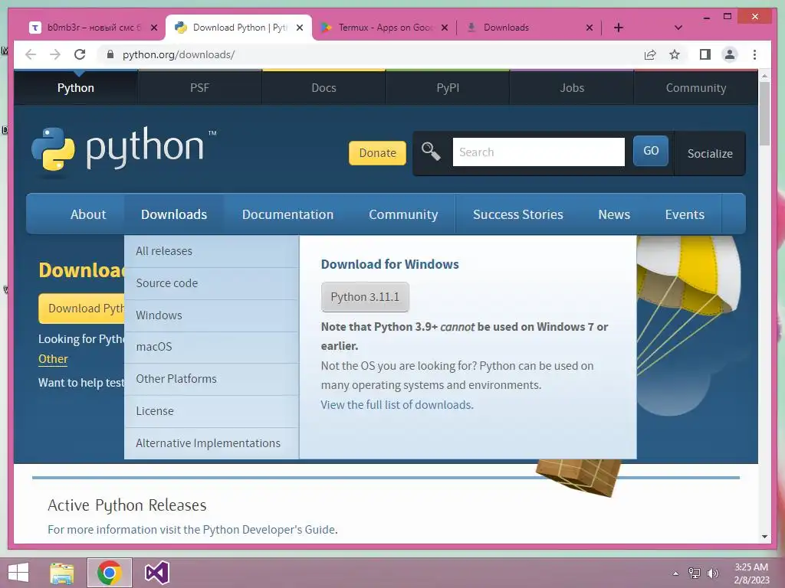Click the yellow Download Python button
The image size is (785, 588).
tap(81, 309)
